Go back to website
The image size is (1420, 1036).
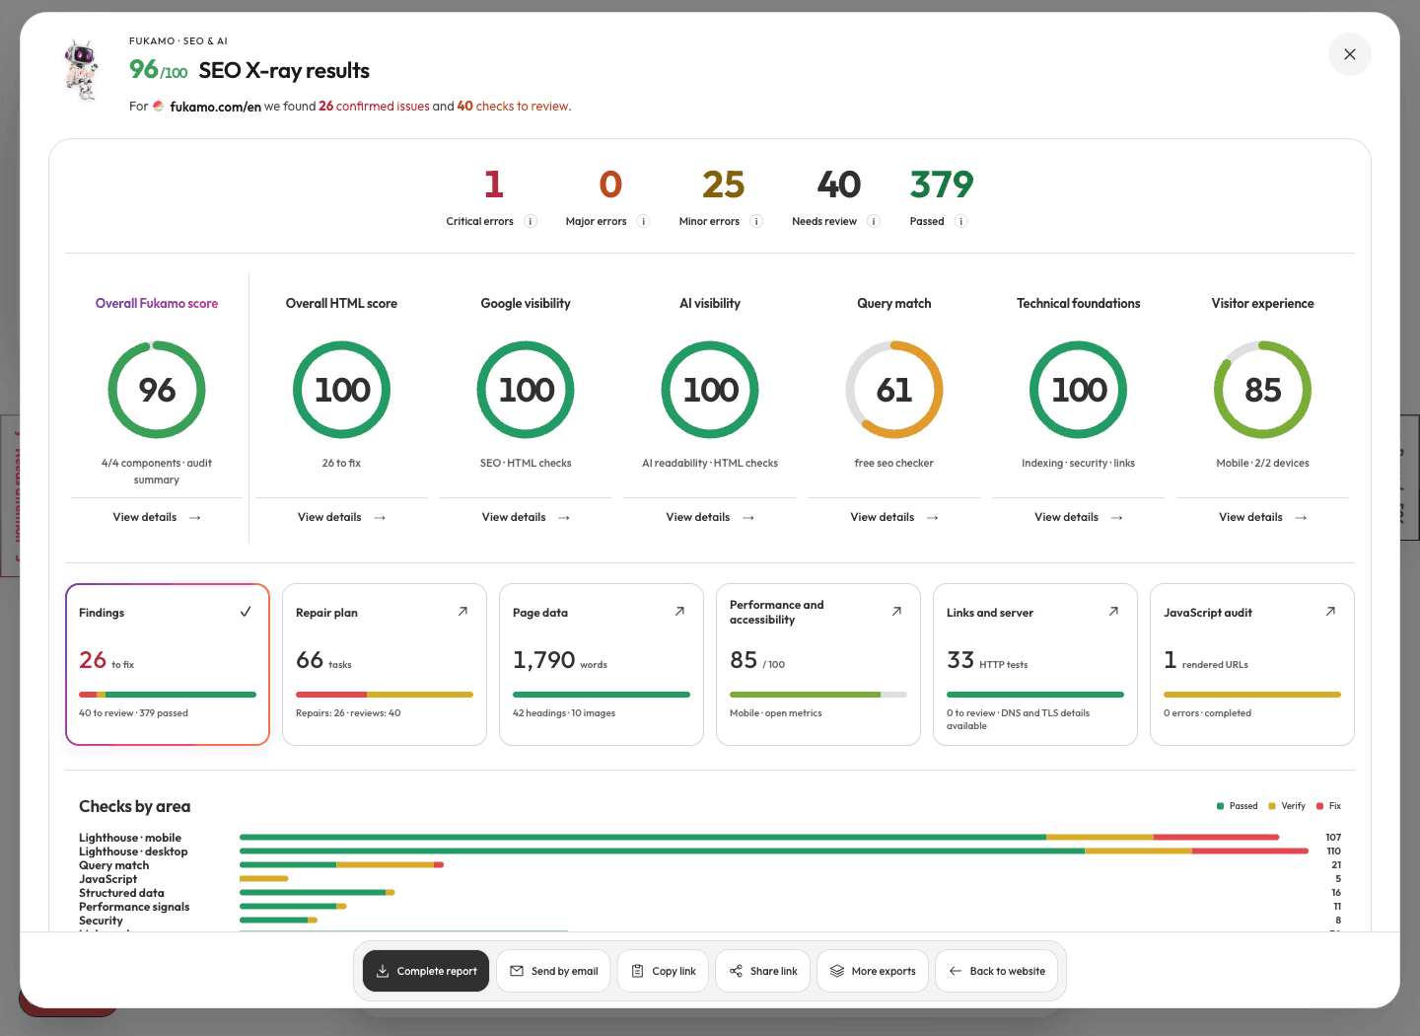pos(997,971)
